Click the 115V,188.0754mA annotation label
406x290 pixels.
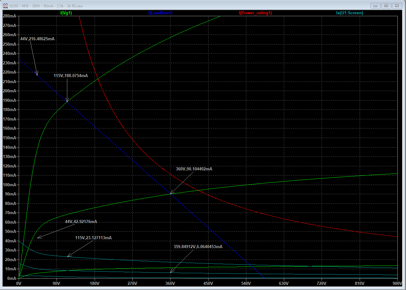click(x=71, y=76)
